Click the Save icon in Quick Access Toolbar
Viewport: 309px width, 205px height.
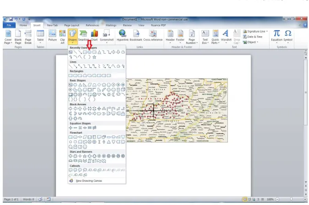coord(11,19)
